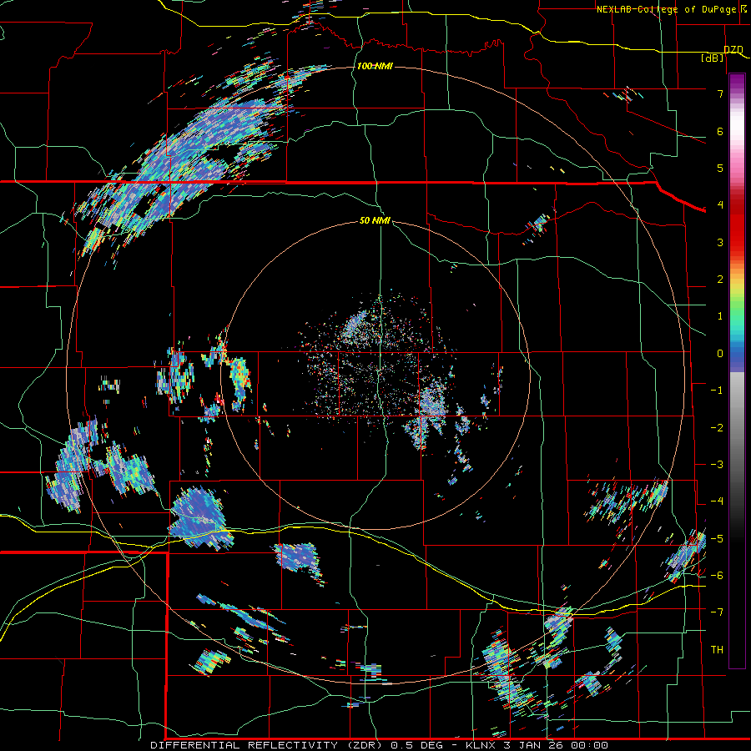Click the [dB] units label
This screenshot has height=751, width=751.
[713, 58]
